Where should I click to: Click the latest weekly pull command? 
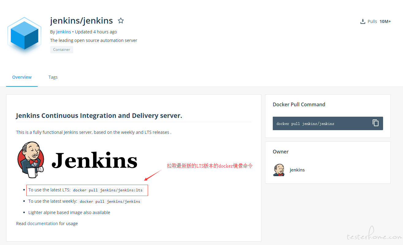coord(110,202)
